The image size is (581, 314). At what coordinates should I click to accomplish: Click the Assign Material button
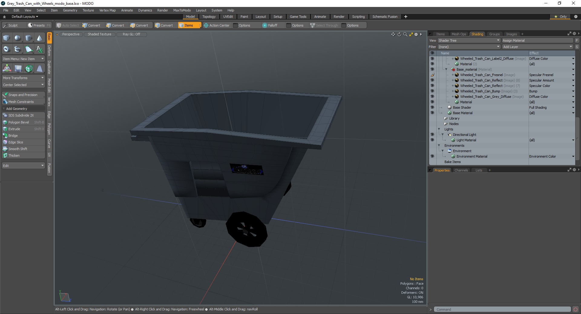tap(537, 40)
